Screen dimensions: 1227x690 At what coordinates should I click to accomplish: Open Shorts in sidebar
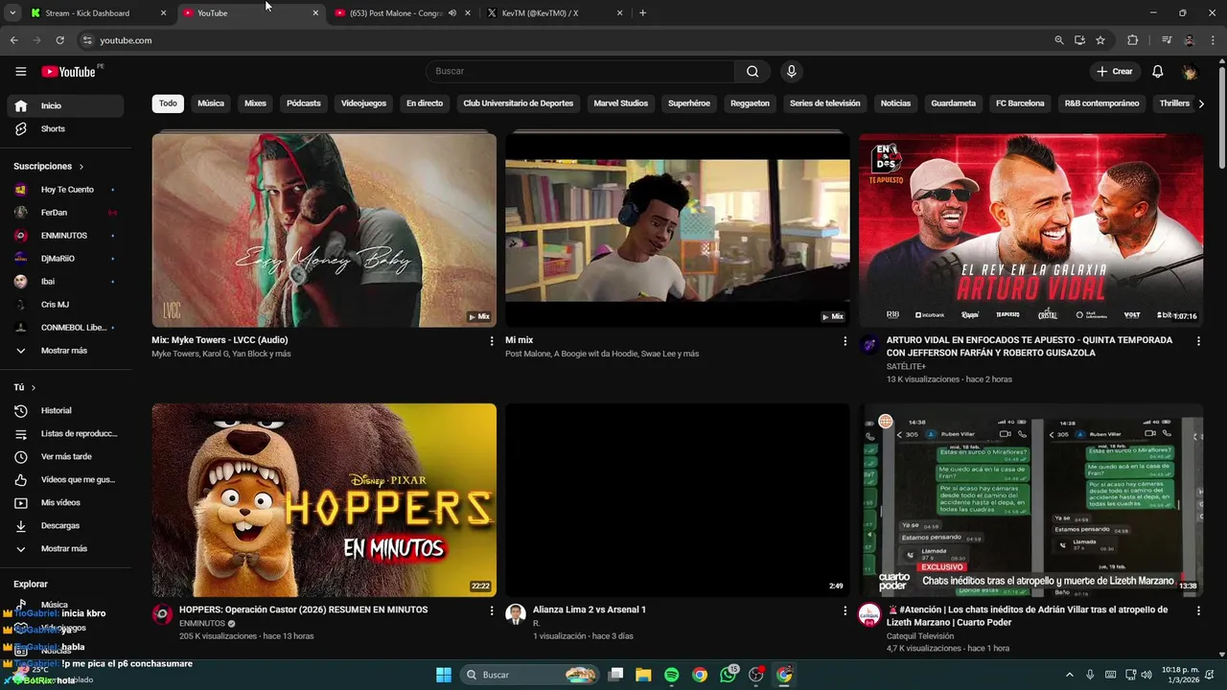point(65,128)
